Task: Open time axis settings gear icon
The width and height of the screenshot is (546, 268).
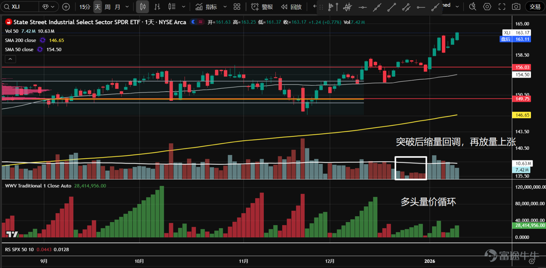Action: (x=532, y=261)
